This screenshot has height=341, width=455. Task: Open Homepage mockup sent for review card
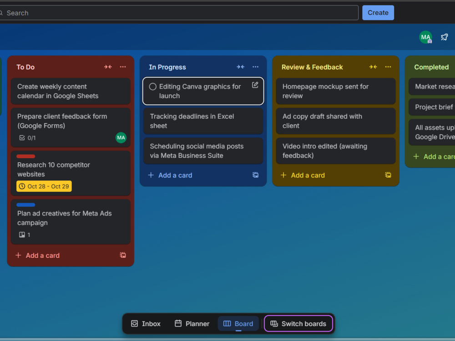coord(336,91)
